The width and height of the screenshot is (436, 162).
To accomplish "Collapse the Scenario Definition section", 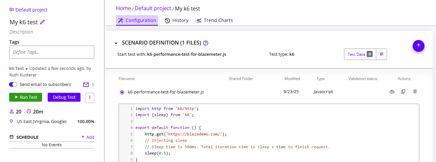I will tap(116, 43).
